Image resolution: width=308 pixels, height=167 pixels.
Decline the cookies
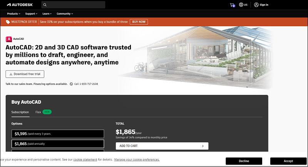coord(244,161)
